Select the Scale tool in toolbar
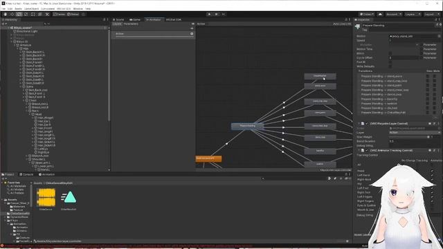The image size is (443, 249). 26,14
